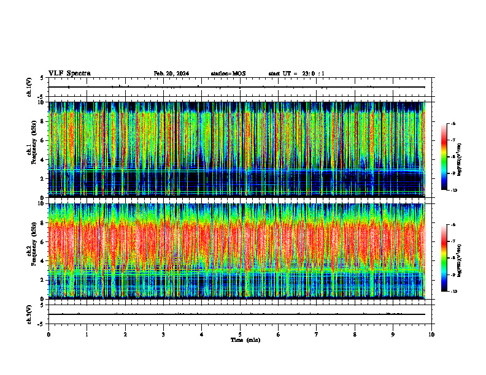Click the ch.2 frequency tick label "2"
This screenshot has width=486, height=375.
tap(43, 280)
